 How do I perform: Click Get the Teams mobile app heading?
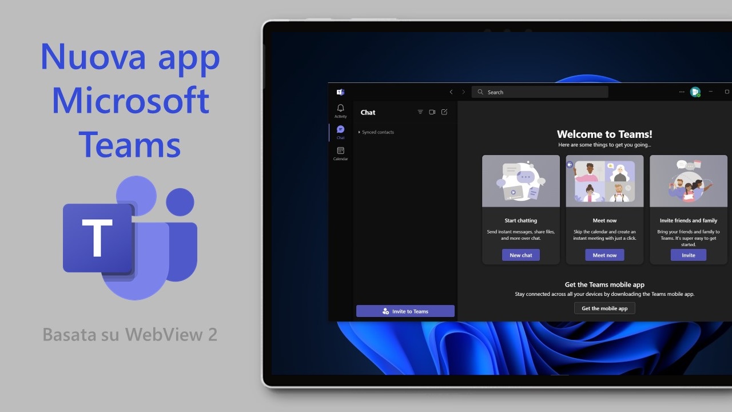604,285
